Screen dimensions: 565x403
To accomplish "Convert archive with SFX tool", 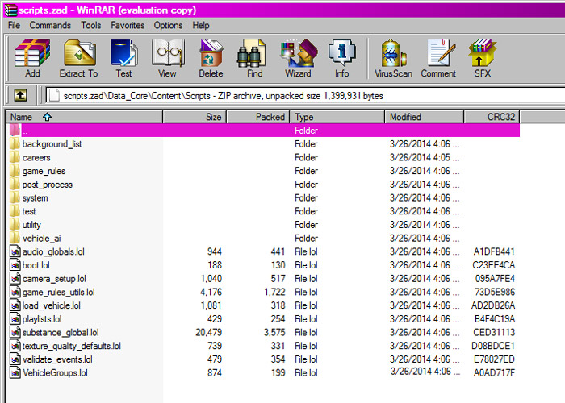I will [483, 59].
